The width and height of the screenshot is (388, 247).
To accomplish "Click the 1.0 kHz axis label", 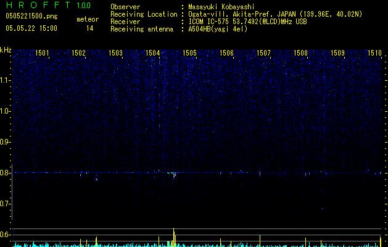I will click(5, 111).
